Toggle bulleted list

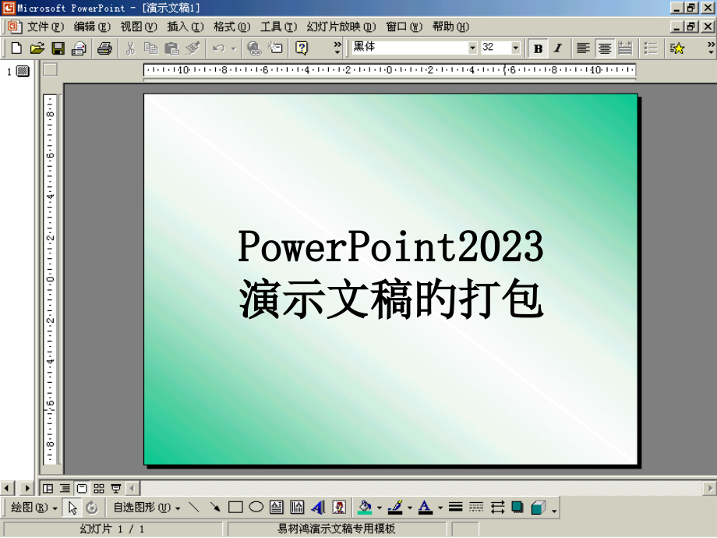(650, 48)
